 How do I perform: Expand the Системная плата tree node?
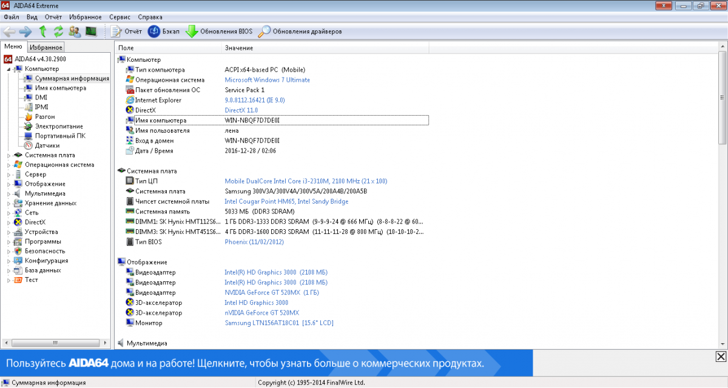[x=8, y=155]
